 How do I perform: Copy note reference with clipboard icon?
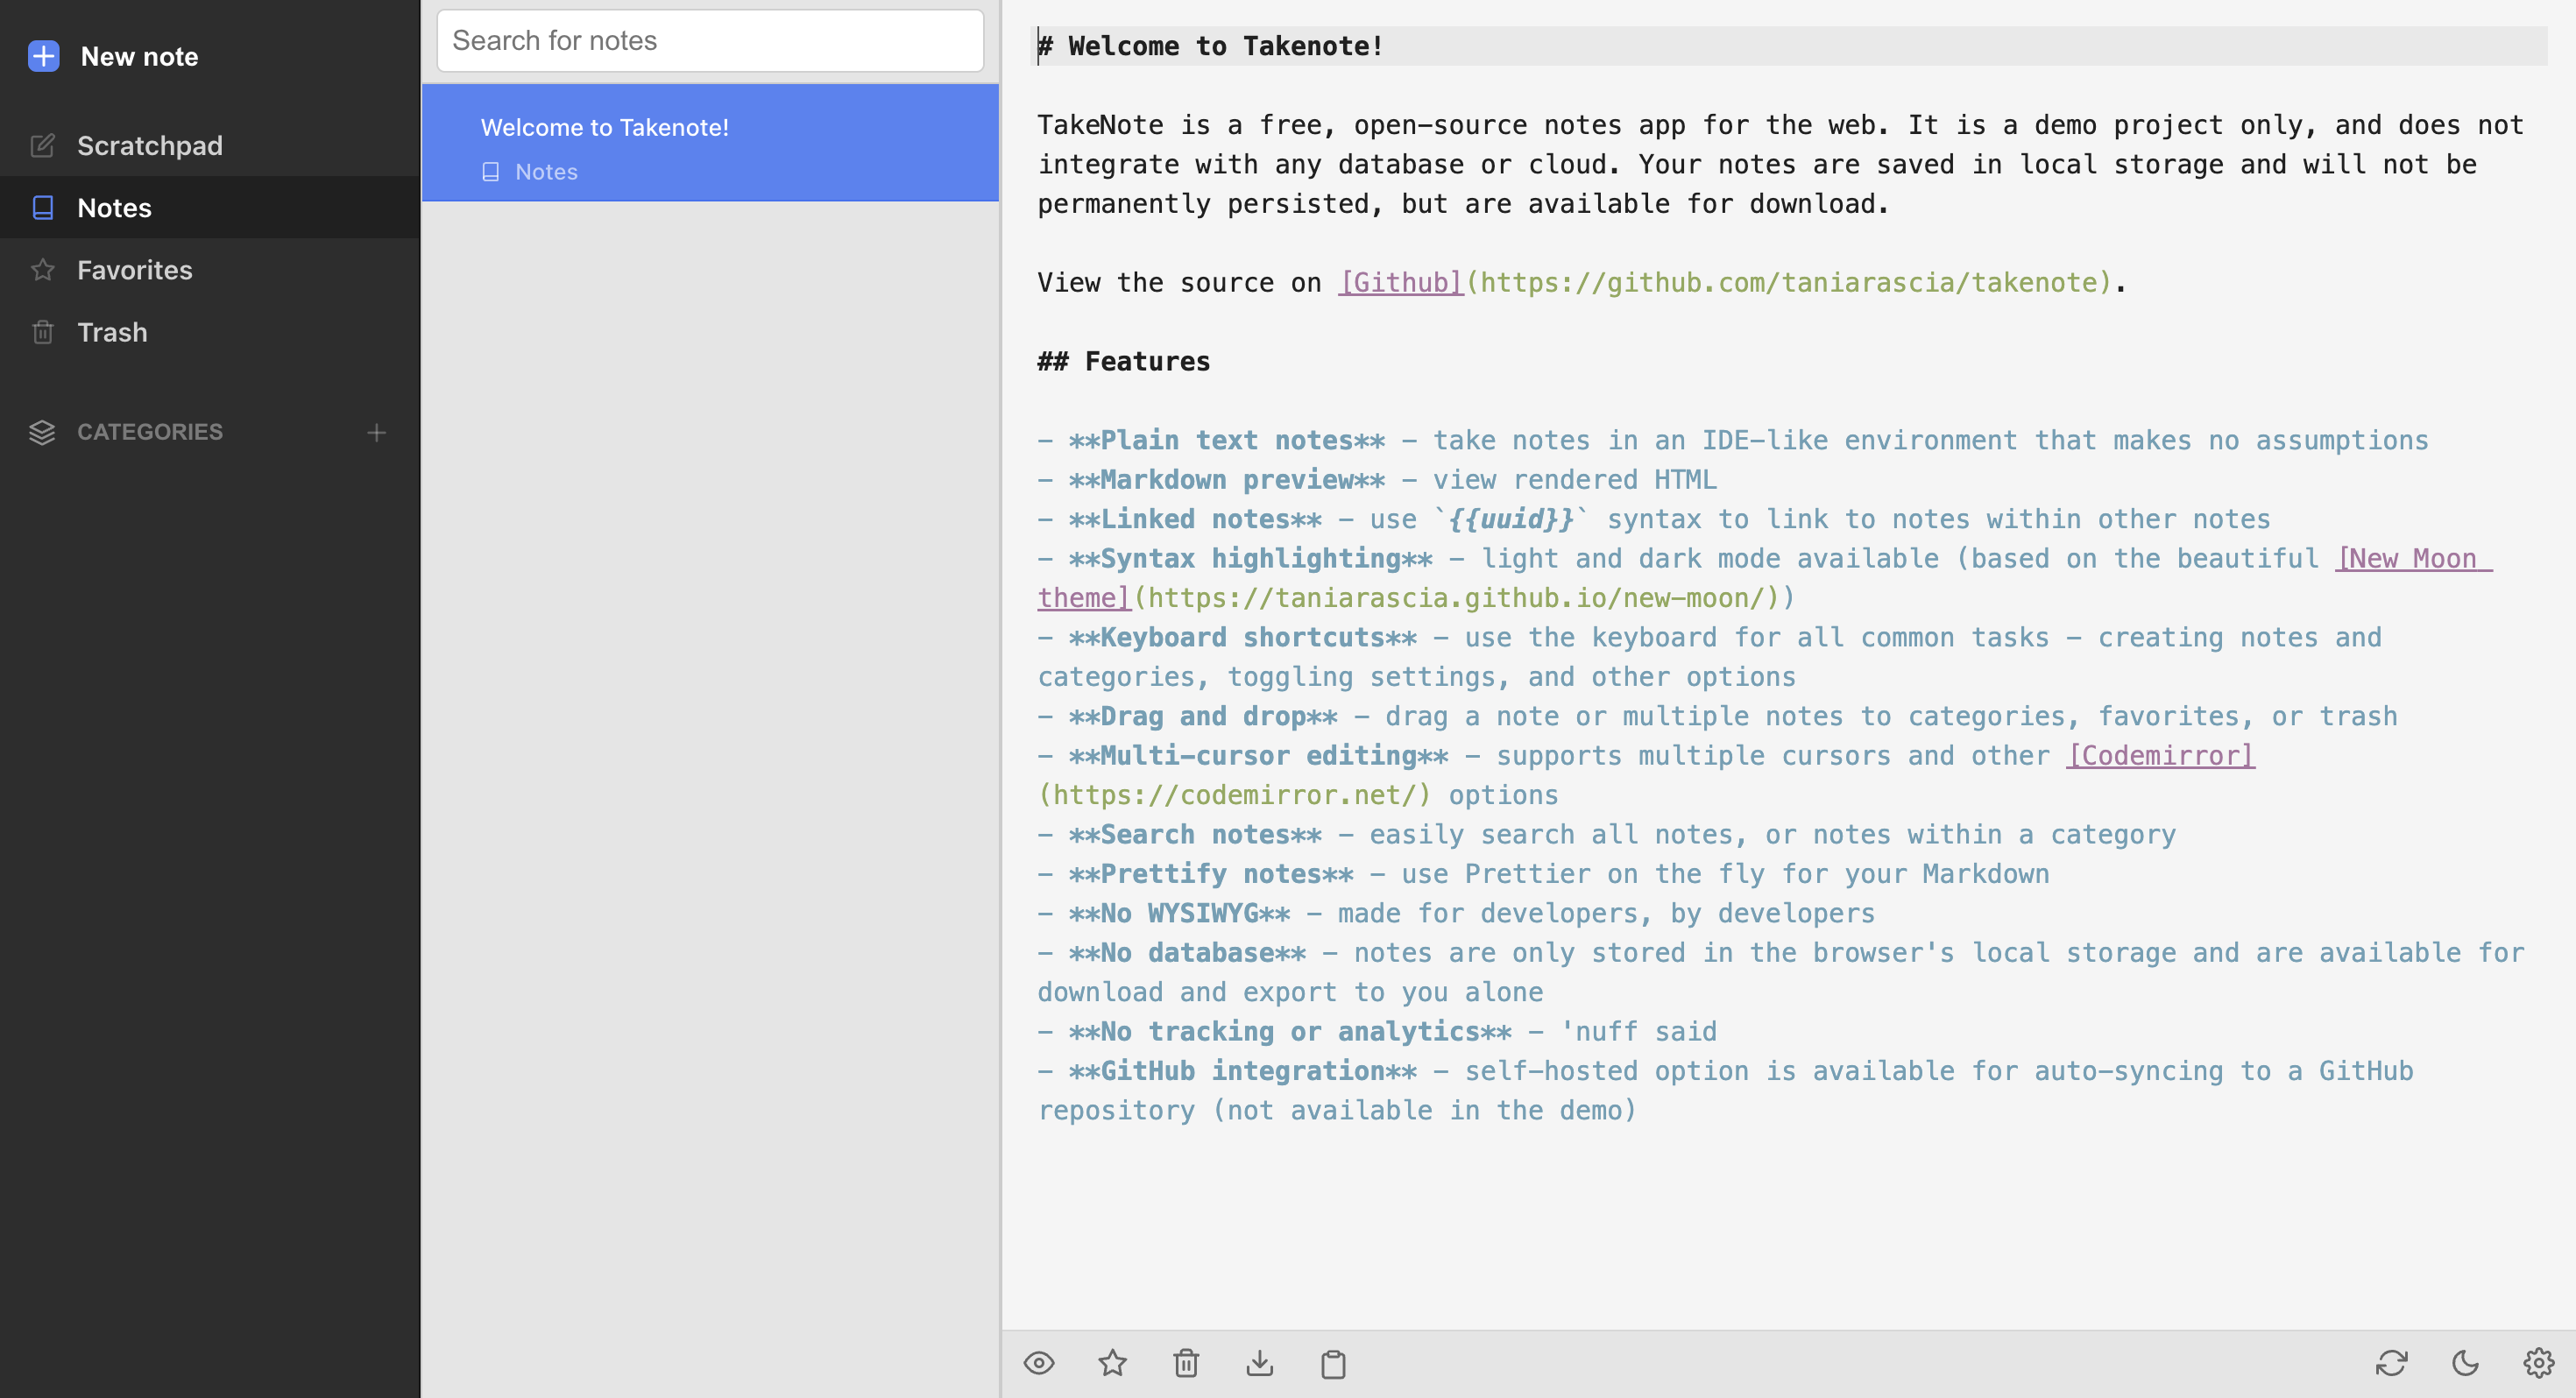[1333, 1364]
